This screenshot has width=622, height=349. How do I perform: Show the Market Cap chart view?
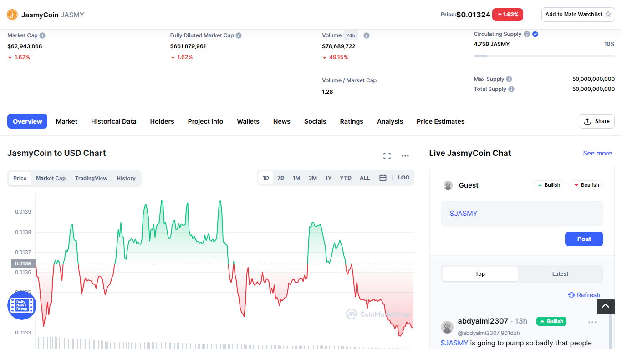point(51,179)
